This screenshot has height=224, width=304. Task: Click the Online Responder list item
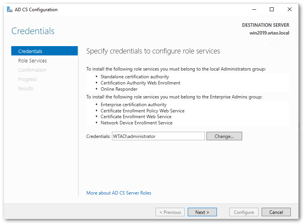tap(119, 89)
